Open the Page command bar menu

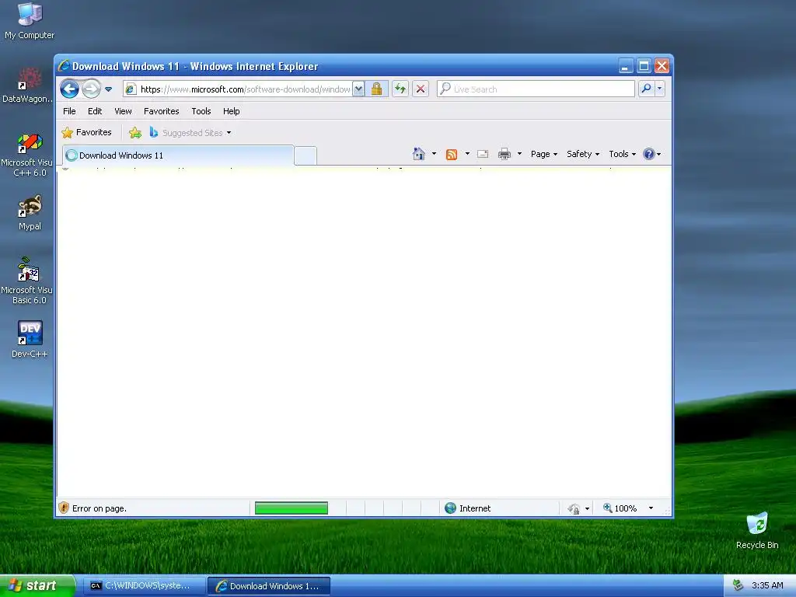pos(544,154)
